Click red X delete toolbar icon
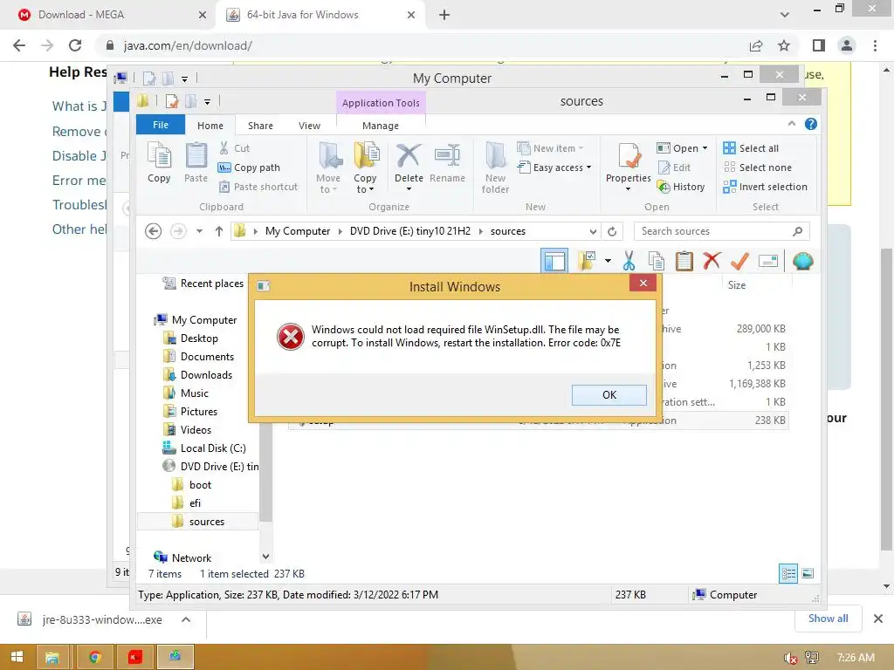The image size is (894, 670). (711, 261)
